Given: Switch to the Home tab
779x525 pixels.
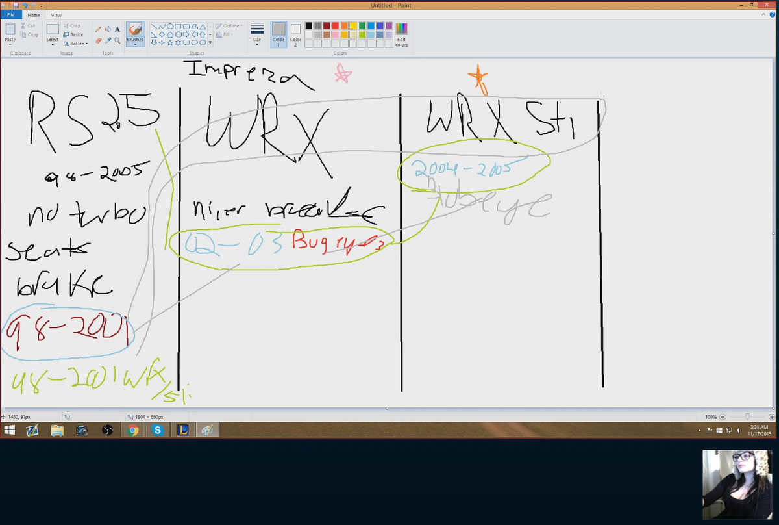Looking at the screenshot, I should tap(34, 14).
